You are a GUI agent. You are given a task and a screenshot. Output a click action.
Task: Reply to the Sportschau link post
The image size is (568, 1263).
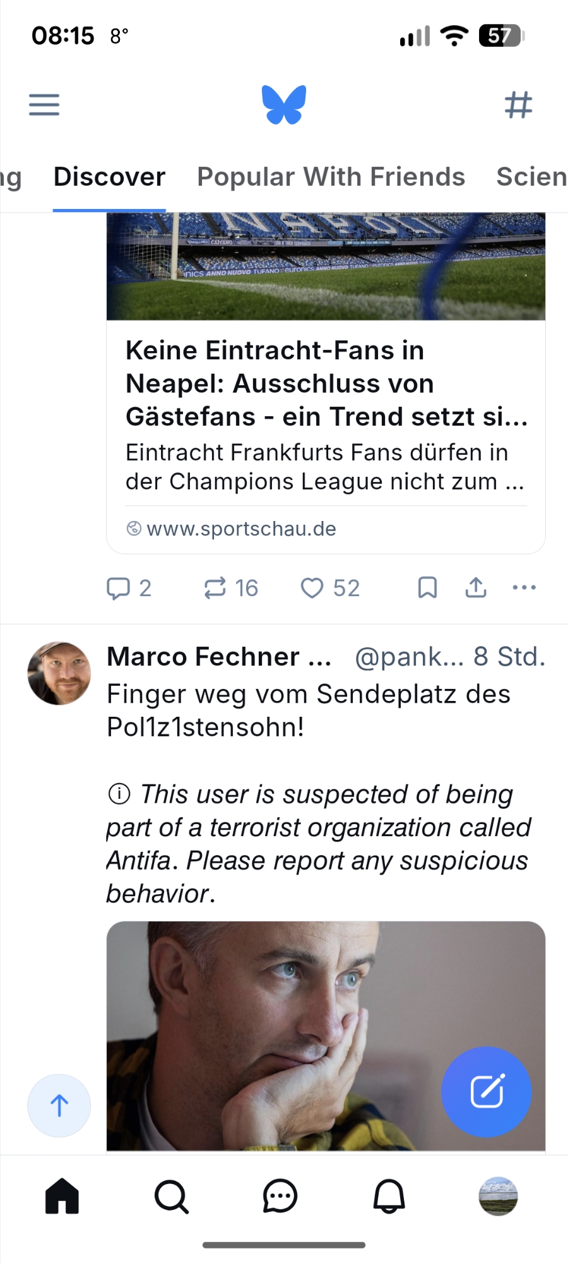128,588
